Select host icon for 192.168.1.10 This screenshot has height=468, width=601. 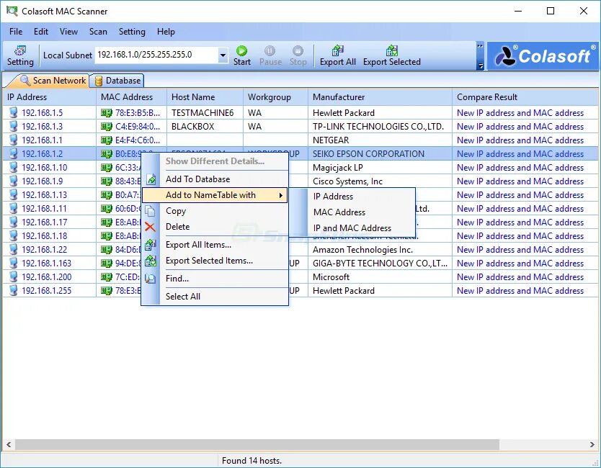pos(14,167)
